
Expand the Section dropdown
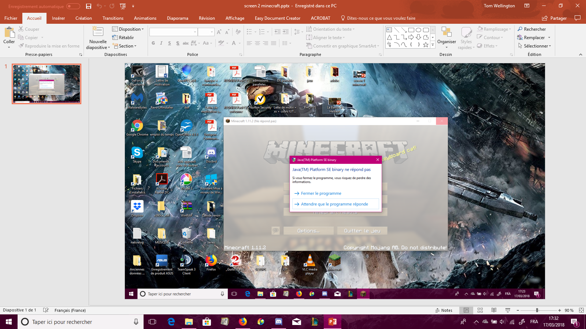tap(125, 46)
